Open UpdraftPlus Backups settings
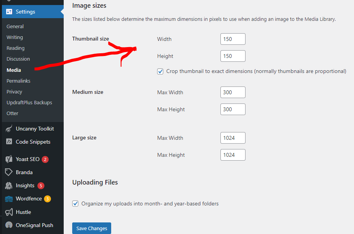354x234 pixels. [x=29, y=103]
